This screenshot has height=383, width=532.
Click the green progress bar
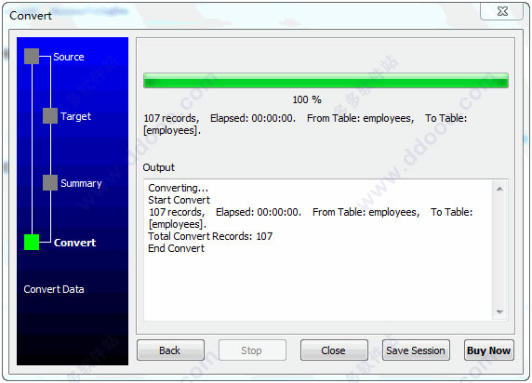(x=326, y=80)
